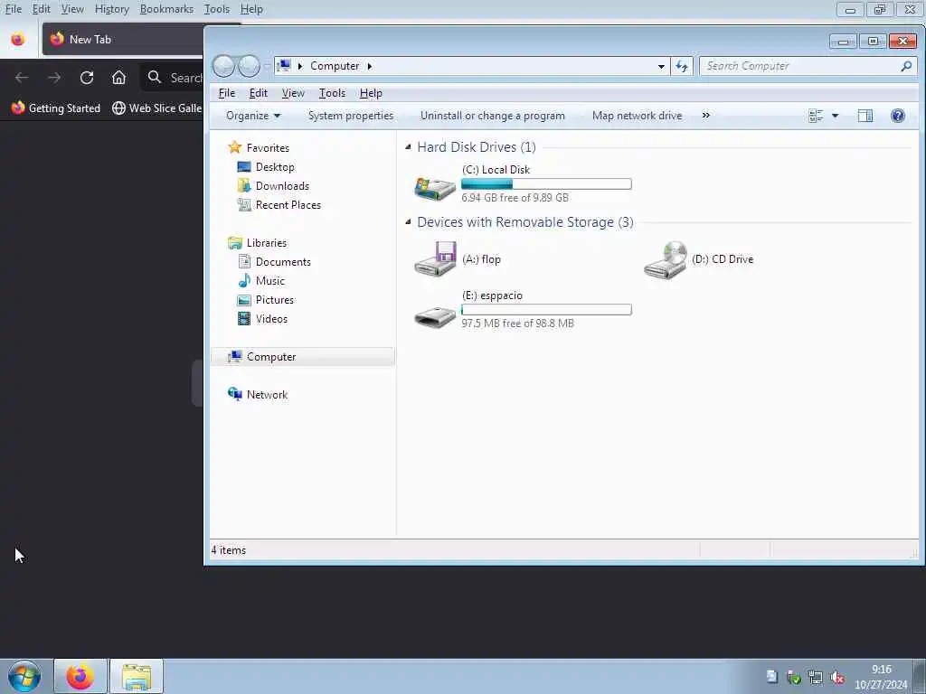Click the network tray icon
Viewport: 926px width, 694px height.
point(816,678)
